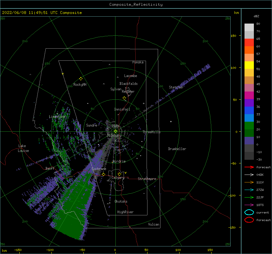Click the Sylvan label
Viewport: 272px width, 254px height.
point(116,89)
